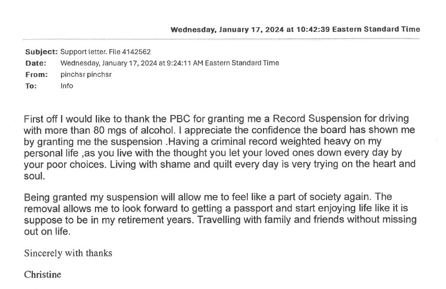This screenshot has width=446, height=289.
Task: Click the closing Sincerely with thanks
Action: coord(68,253)
